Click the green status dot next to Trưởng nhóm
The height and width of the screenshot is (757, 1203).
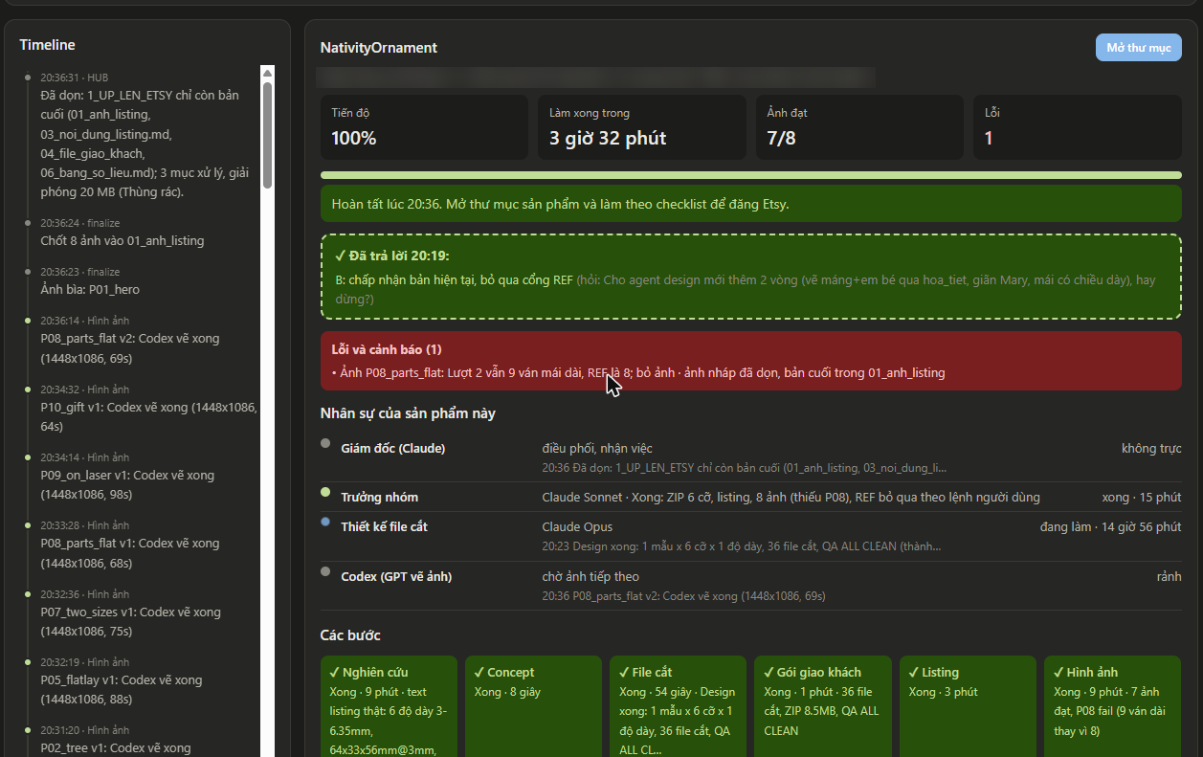pyautogui.click(x=325, y=492)
